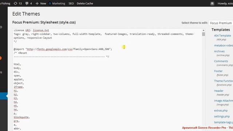Open the template-tags file link
This screenshot has height=131, width=233.
[223, 122]
